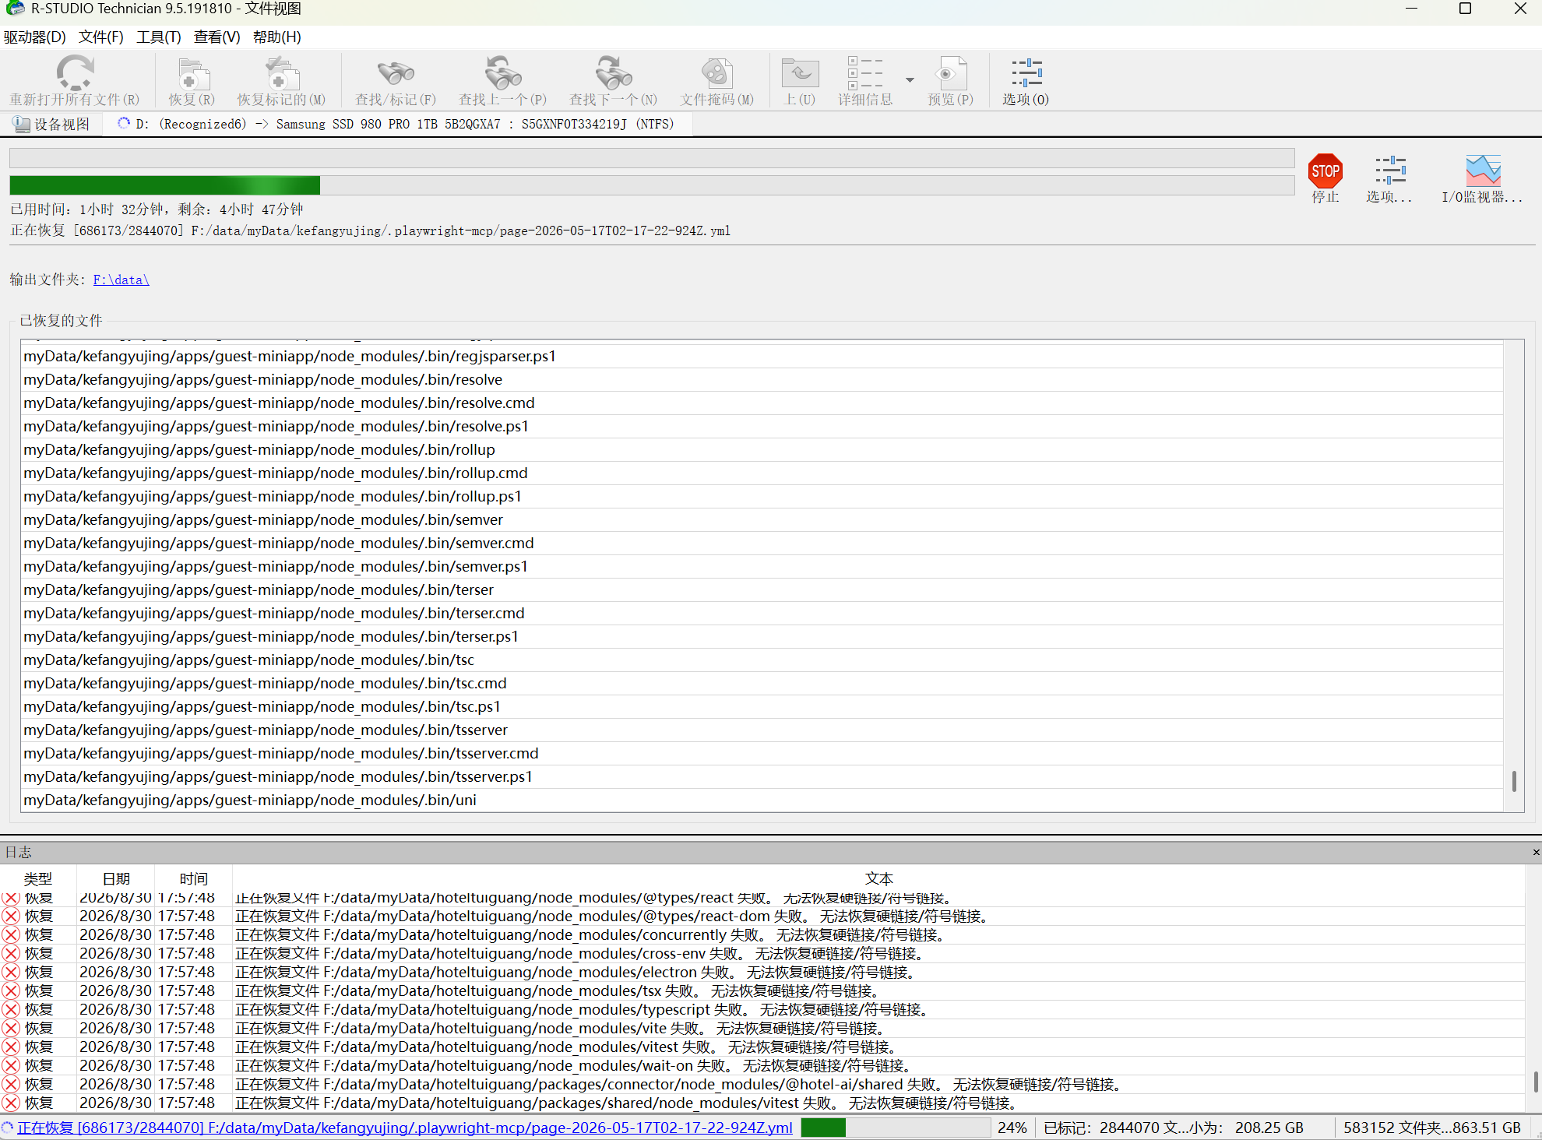Click the error icon on the node_modules/tsx log row

(x=11, y=990)
